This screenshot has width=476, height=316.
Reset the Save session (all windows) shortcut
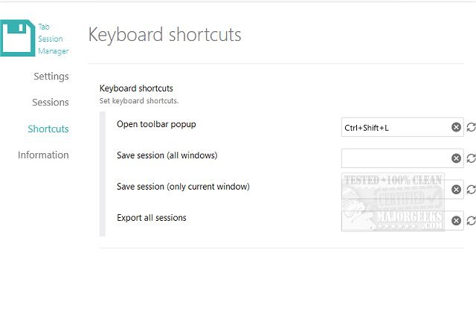tap(471, 158)
